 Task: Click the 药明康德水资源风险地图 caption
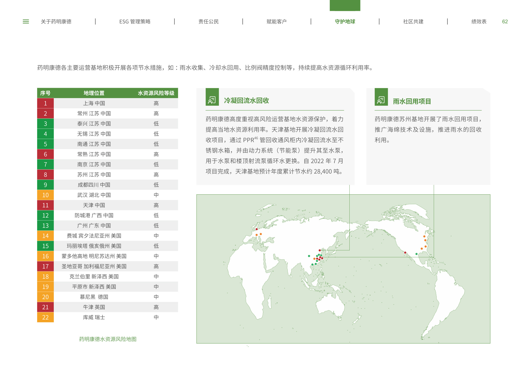(x=108, y=339)
